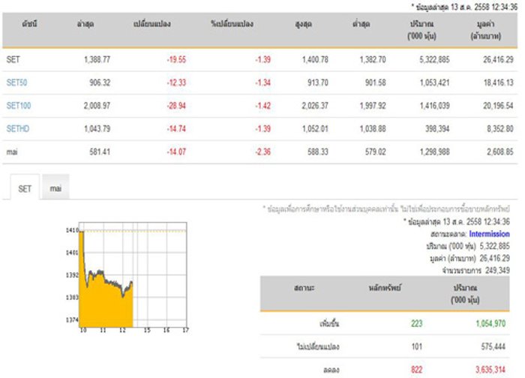Click SET high value 1,400.78
Screen dimensions: 525x378
(x=315, y=59)
